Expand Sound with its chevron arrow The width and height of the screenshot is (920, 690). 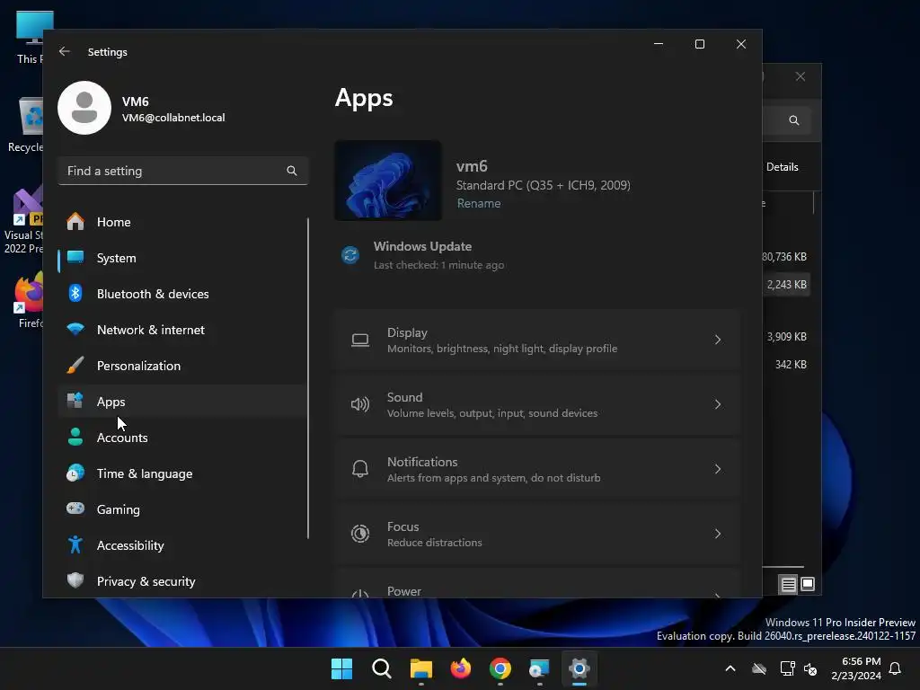718,404
